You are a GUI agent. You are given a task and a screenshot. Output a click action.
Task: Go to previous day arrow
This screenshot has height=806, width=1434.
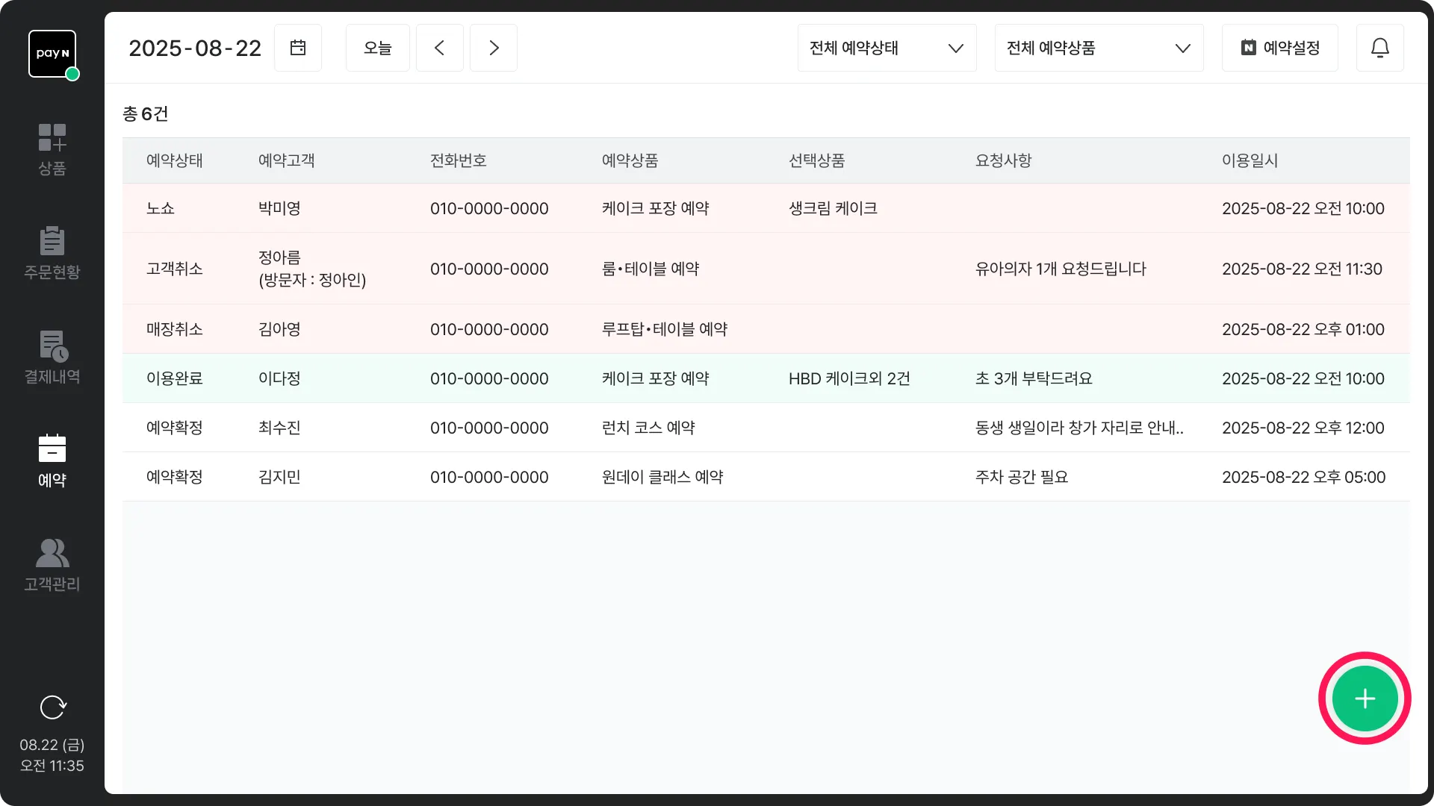coord(439,48)
